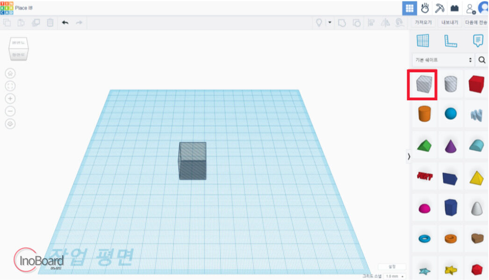The image size is (489, 280).
Task: Click the Tinkercad logo
Action: [x=7, y=8]
